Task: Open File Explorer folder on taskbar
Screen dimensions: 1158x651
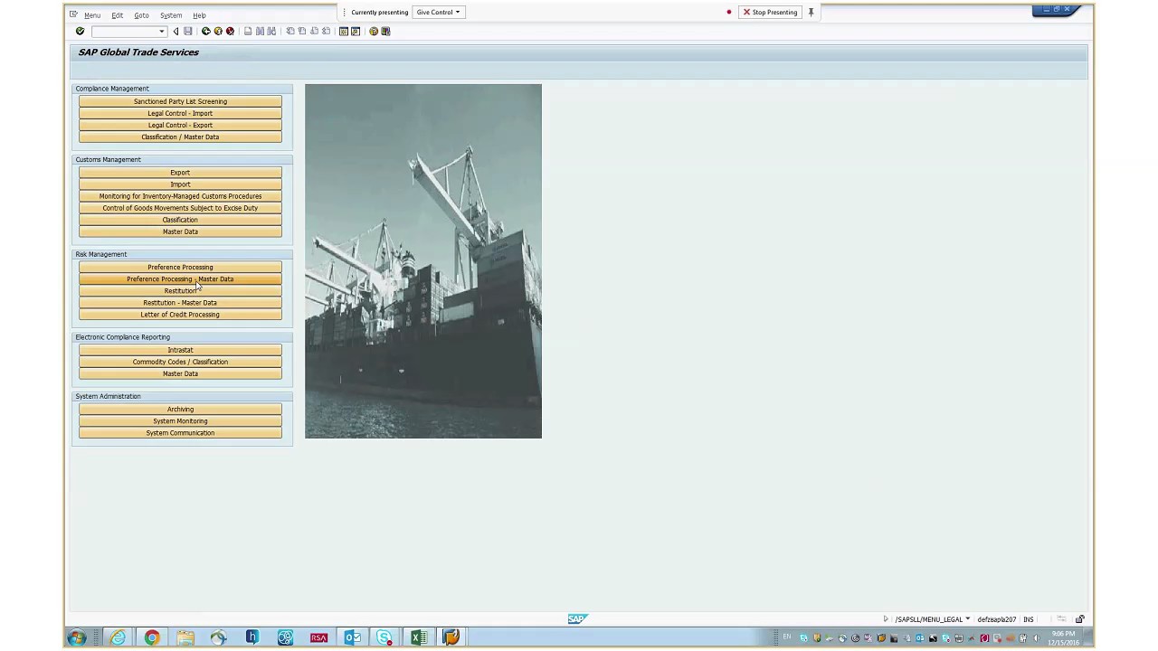Action: [x=185, y=638]
